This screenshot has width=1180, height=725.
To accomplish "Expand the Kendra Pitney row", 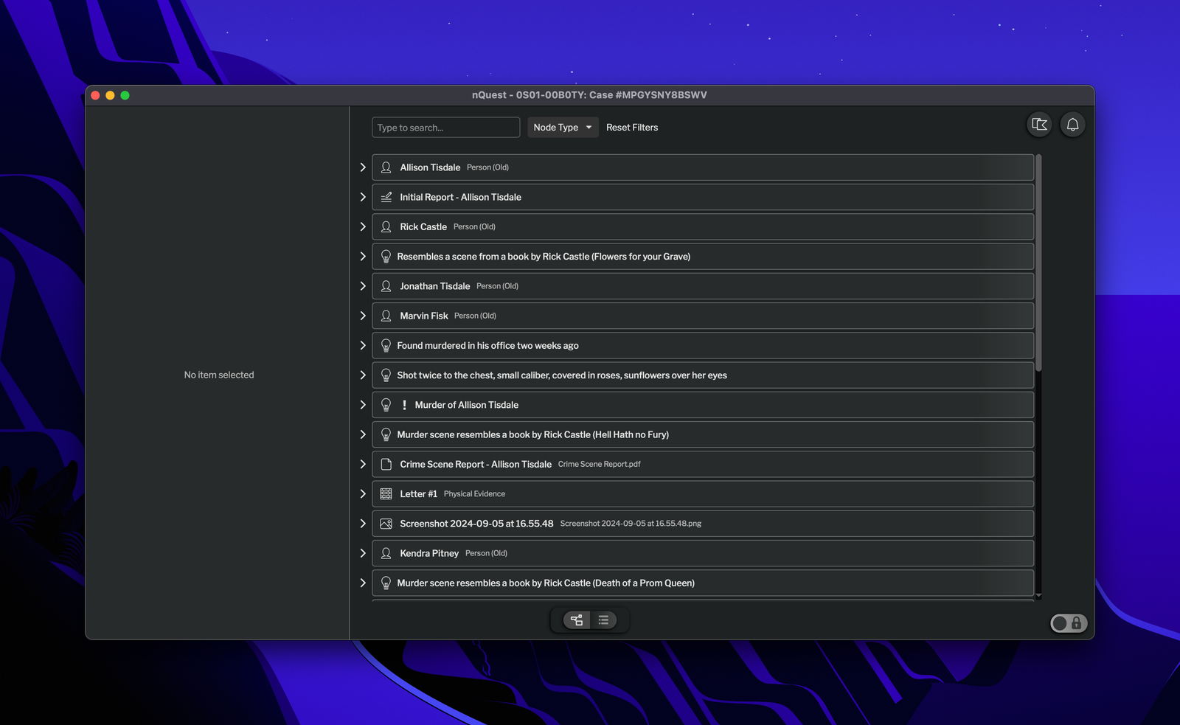I will (x=363, y=553).
